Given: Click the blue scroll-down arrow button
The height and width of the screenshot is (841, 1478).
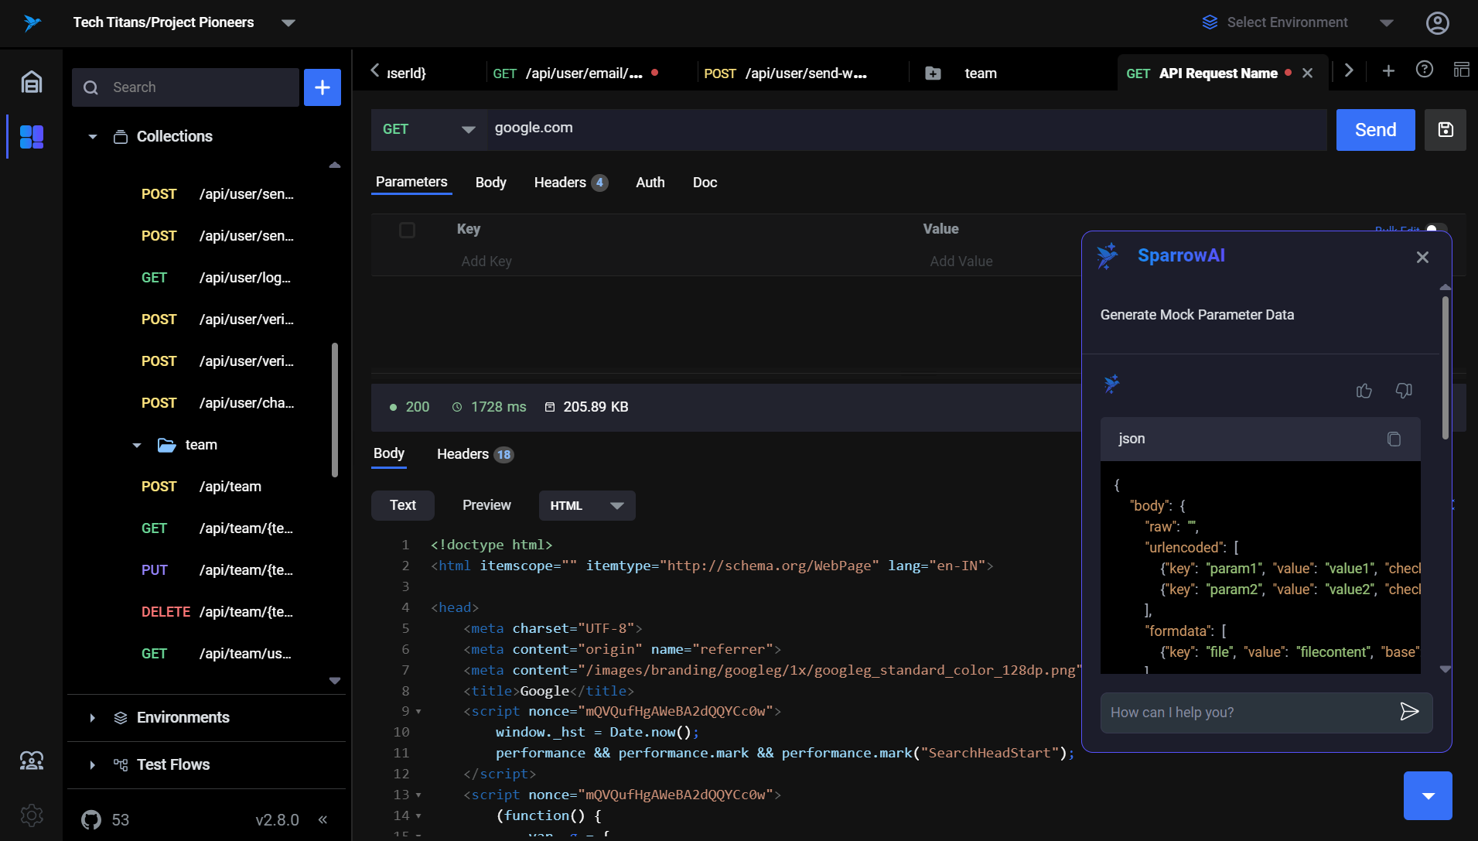Looking at the screenshot, I should tap(1428, 795).
